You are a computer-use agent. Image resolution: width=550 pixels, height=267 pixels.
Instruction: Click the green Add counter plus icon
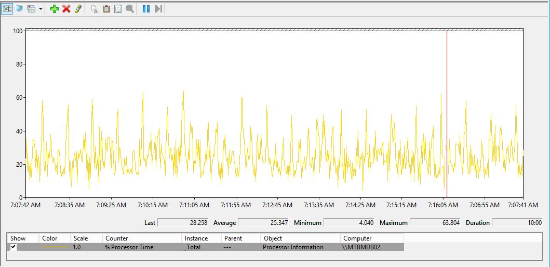coord(55,9)
